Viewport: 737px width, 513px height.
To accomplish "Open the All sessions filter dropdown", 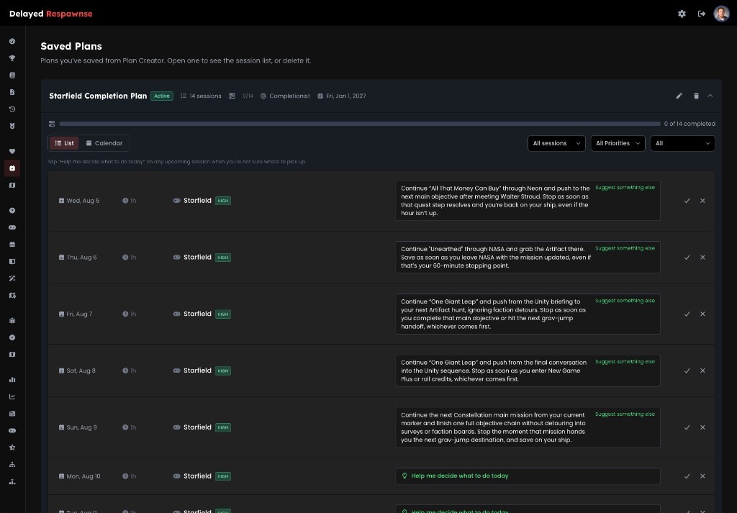I will pyautogui.click(x=556, y=143).
